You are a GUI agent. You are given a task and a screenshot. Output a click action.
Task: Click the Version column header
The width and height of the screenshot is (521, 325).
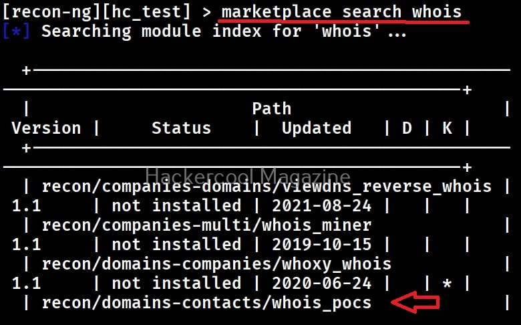[46, 128]
